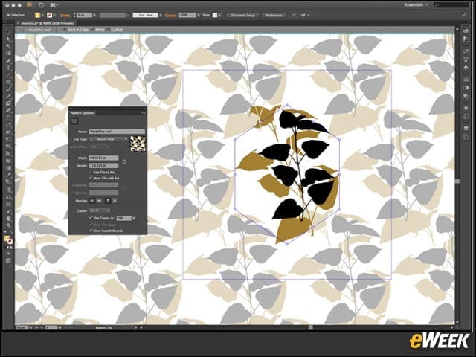
Task: Open the Symbols panel icon
Action: (466, 68)
